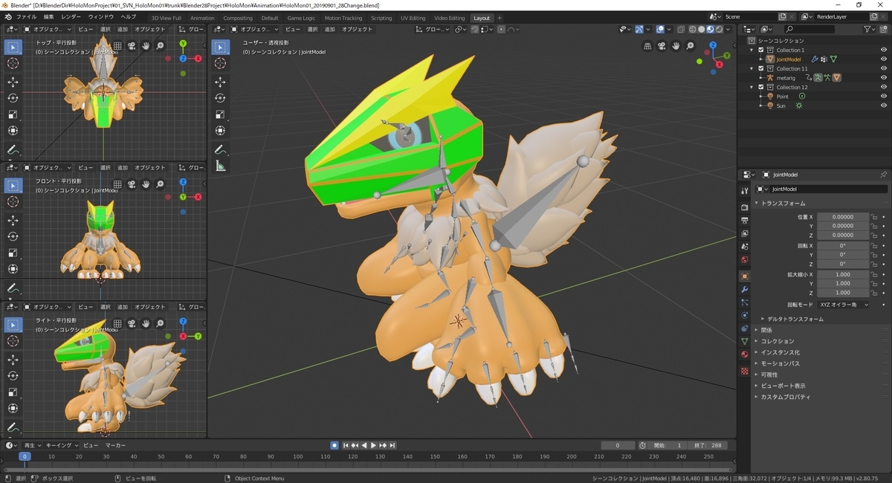Click the Blender logo menu icon
Image resolution: width=892 pixels, height=483 pixels.
[7, 17]
